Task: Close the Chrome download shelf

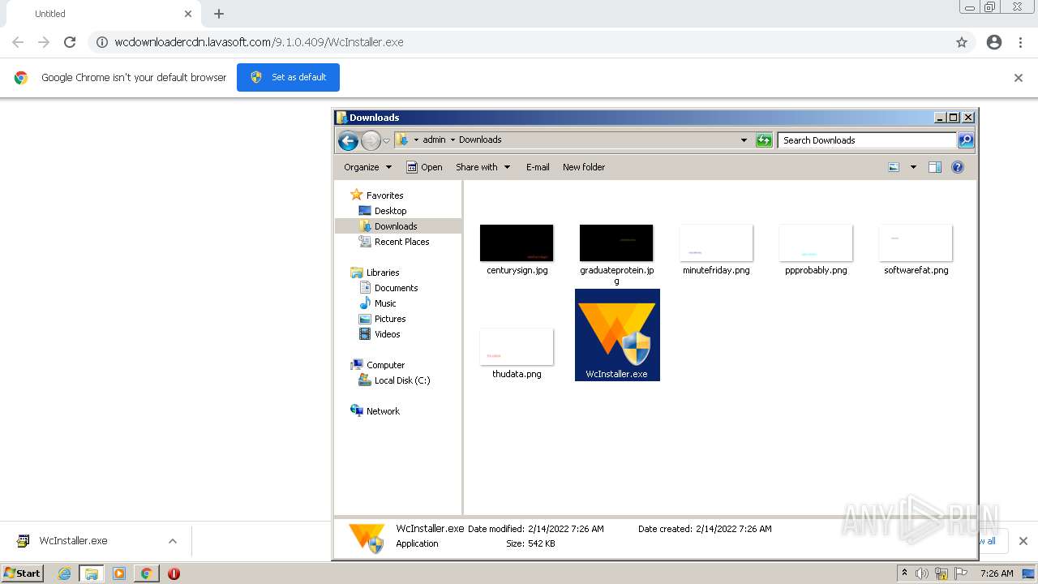Action: point(1023,541)
